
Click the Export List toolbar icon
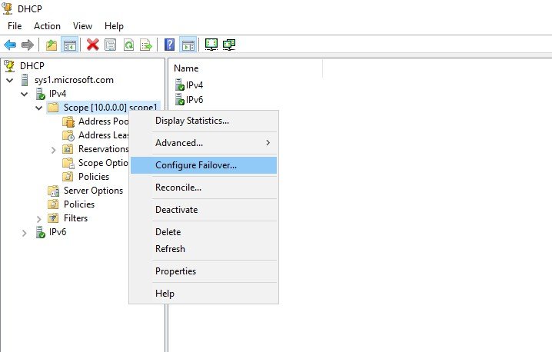[146, 45]
